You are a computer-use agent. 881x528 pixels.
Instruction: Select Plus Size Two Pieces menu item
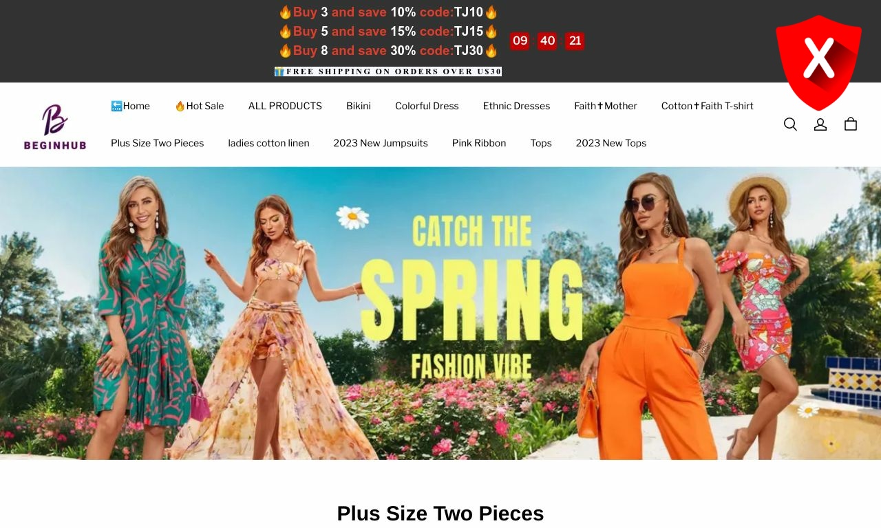tap(158, 143)
